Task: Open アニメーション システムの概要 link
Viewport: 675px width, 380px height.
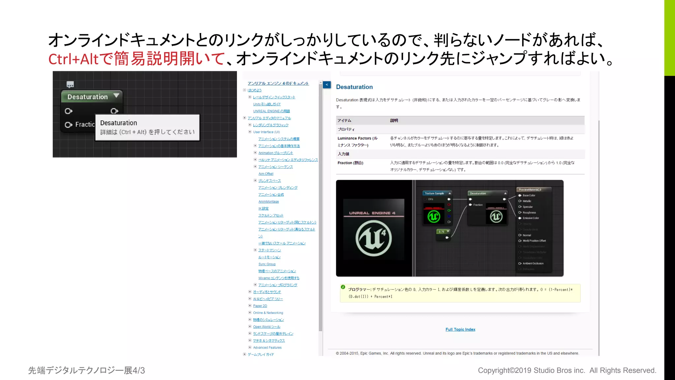Action: pos(279,139)
